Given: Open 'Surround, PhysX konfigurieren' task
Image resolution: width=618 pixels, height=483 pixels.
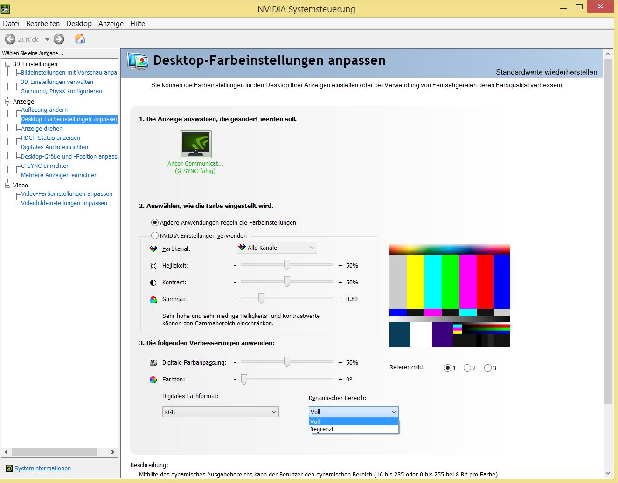Looking at the screenshot, I should (x=62, y=91).
